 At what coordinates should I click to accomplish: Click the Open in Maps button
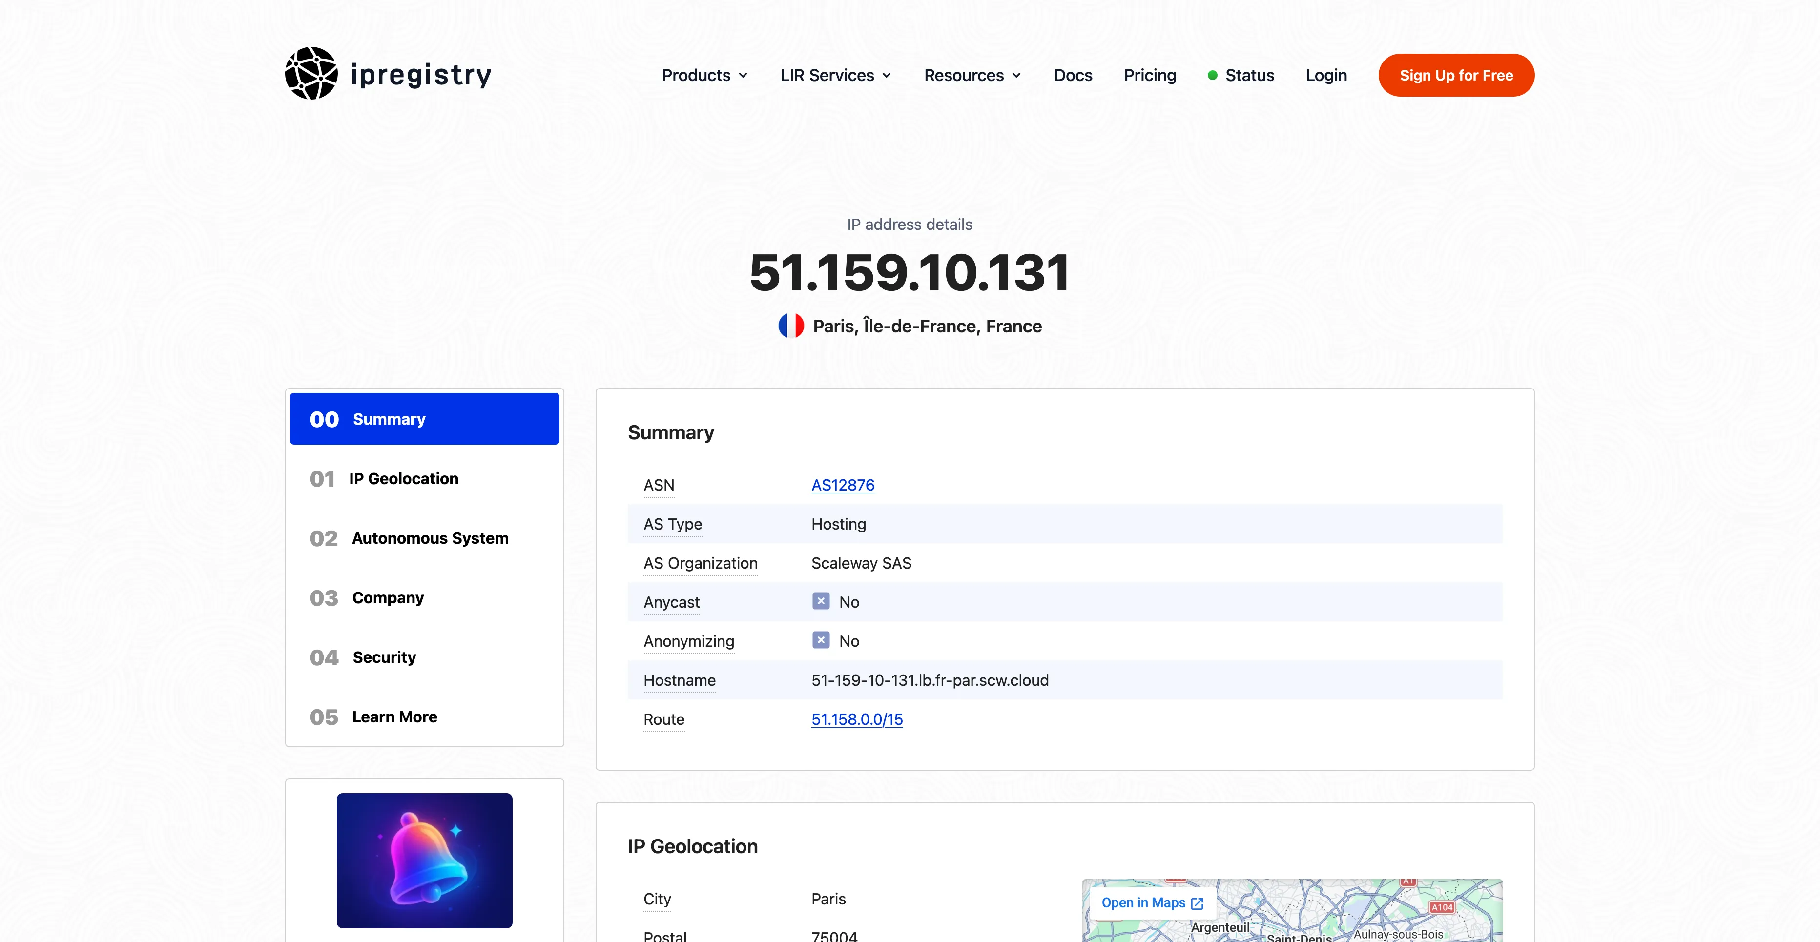coord(1152,903)
